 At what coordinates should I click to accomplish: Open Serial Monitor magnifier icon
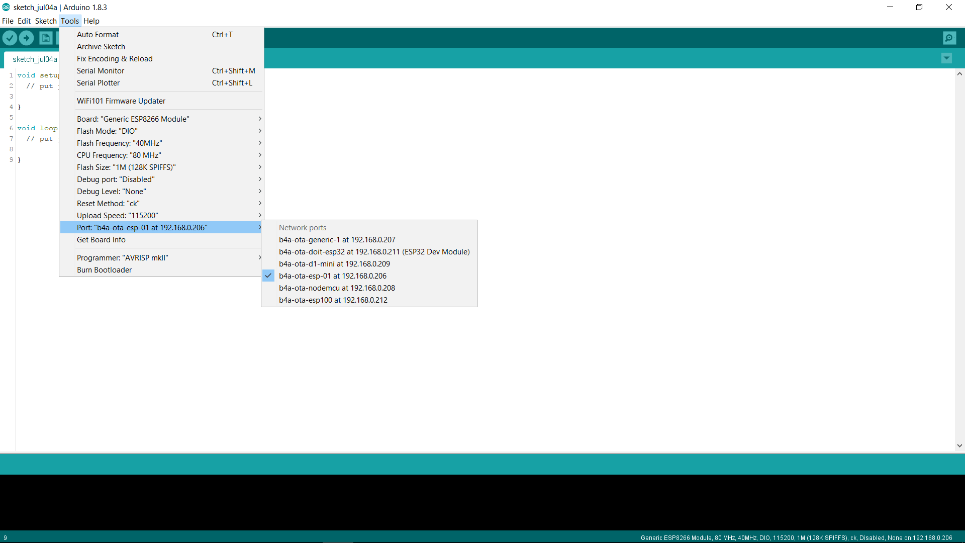pos(949,38)
